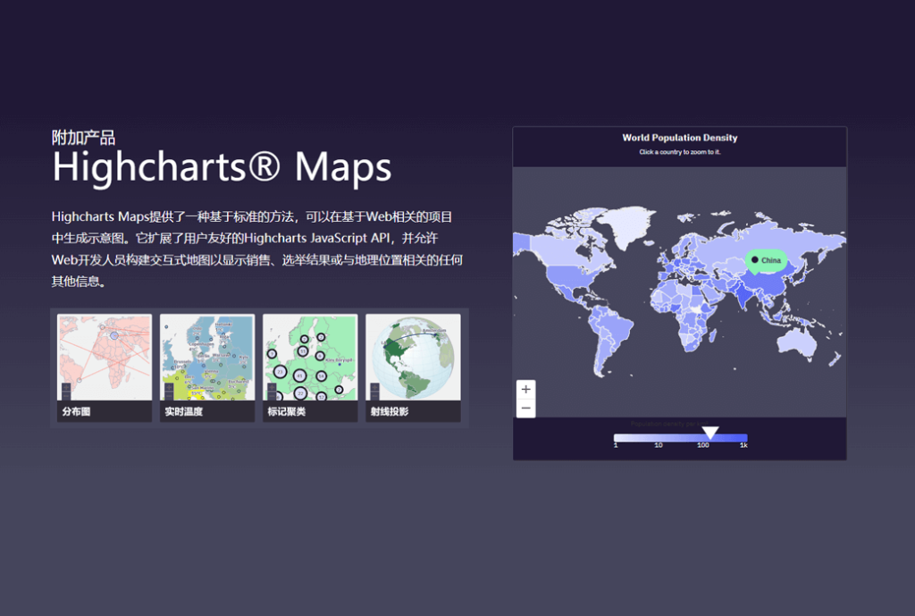Click the World Population Density title
The width and height of the screenshot is (915, 616).
(680, 138)
